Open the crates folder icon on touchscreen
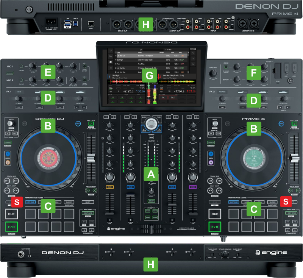 point(111,56)
